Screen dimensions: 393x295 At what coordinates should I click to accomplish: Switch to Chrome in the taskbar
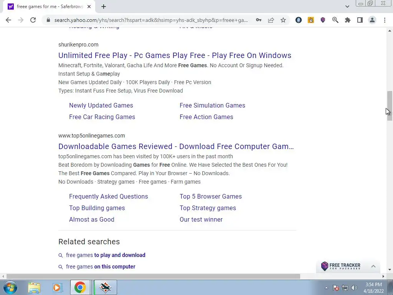pos(80,287)
